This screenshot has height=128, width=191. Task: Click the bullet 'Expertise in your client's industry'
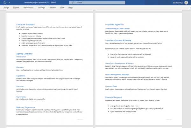[x=32, y=34]
